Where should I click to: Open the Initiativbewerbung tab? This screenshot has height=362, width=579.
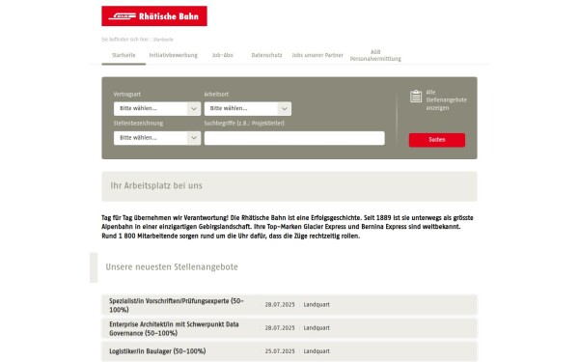tap(173, 55)
